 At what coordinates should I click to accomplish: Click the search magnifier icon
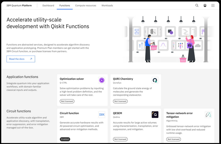pyautogui.click(x=197, y=6)
